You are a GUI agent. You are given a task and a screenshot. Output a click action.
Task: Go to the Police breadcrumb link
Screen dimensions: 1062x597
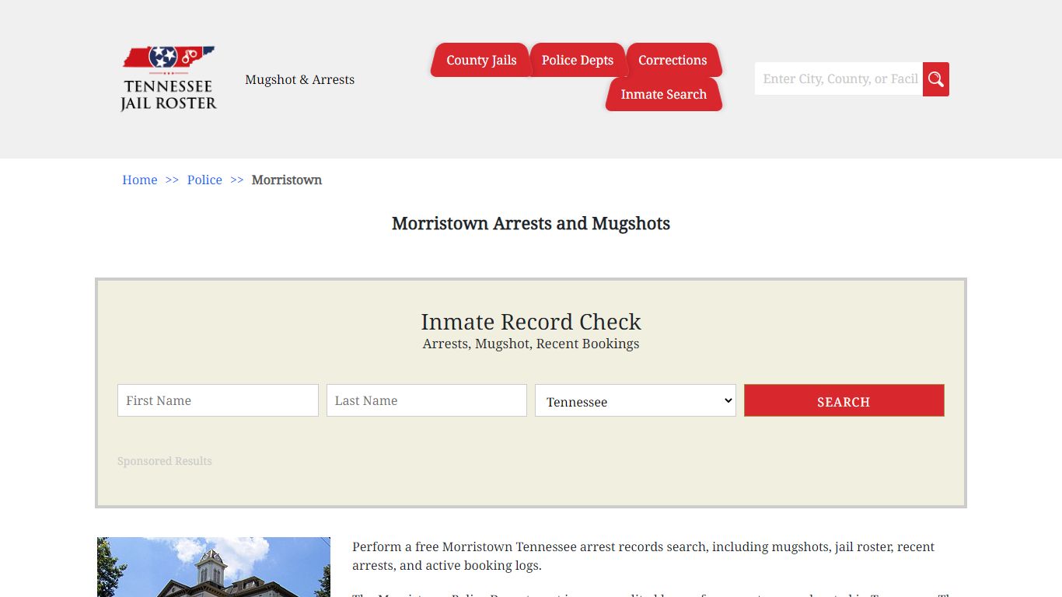tap(204, 180)
